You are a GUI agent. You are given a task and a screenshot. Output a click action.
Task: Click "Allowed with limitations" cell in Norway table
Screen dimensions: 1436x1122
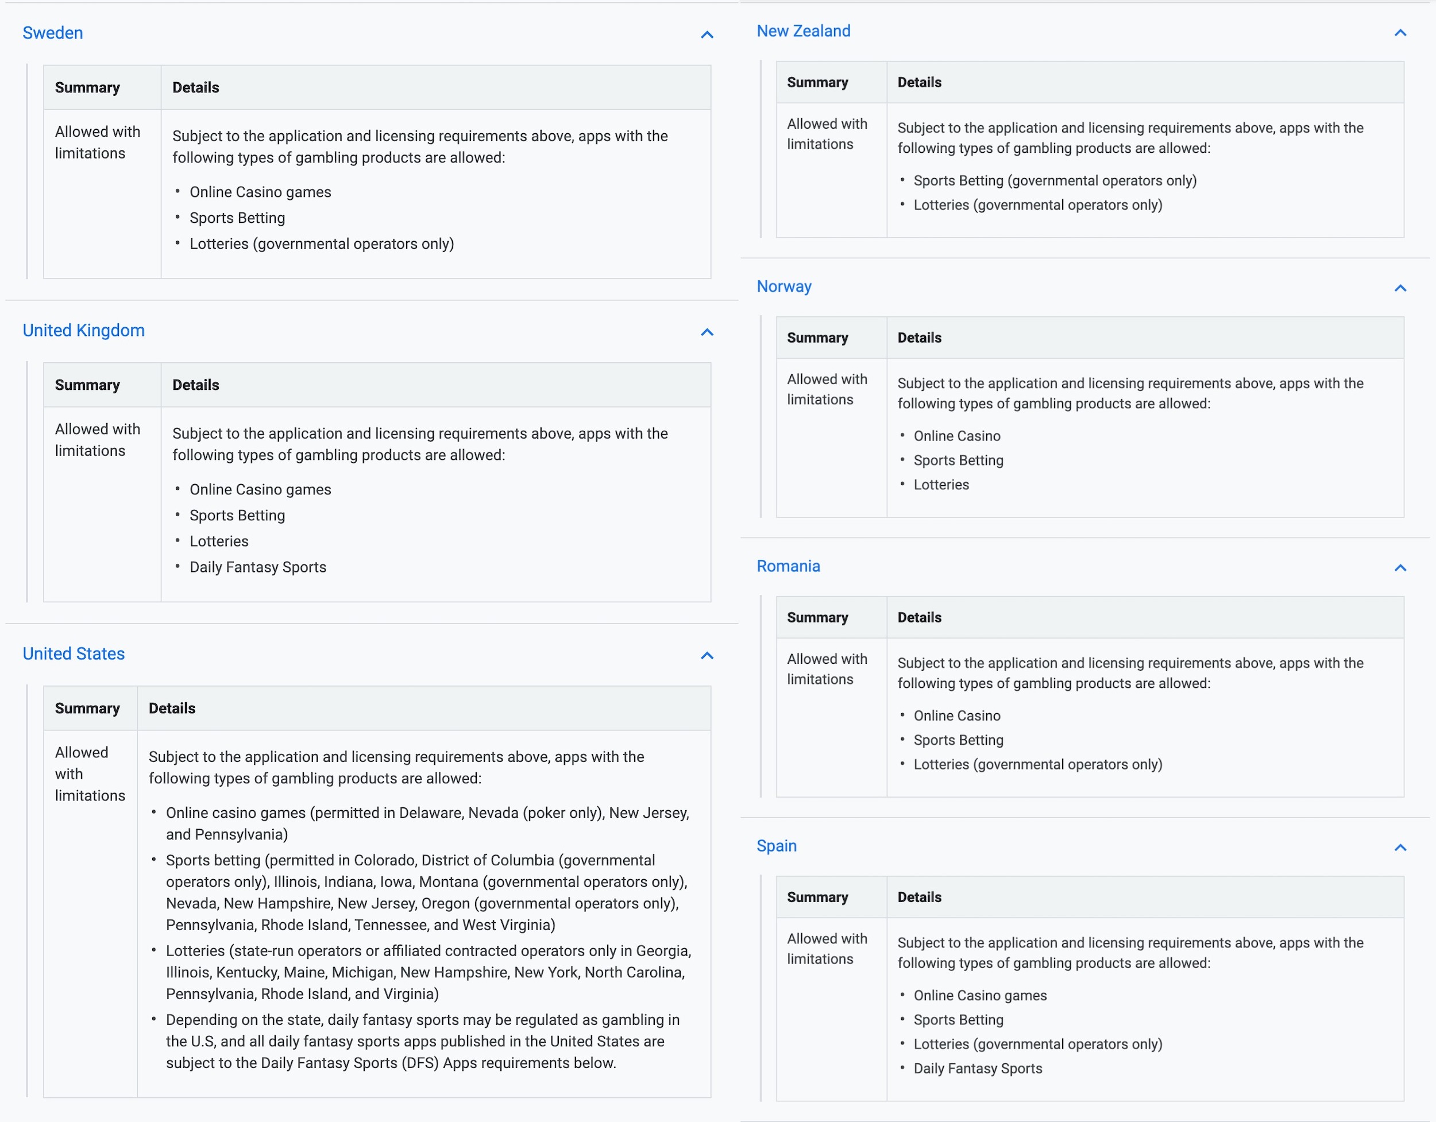pyautogui.click(x=827, y=389)
